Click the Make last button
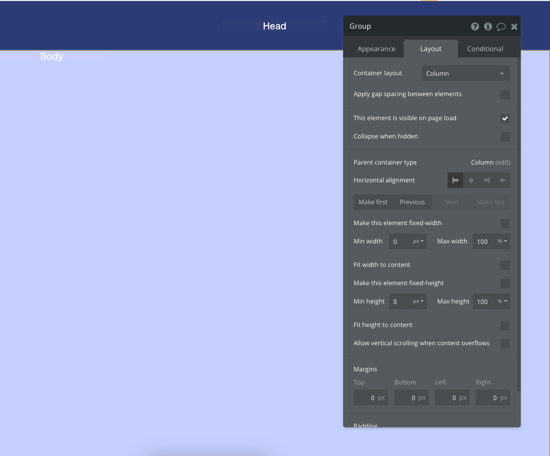 (x=490, y=202)
